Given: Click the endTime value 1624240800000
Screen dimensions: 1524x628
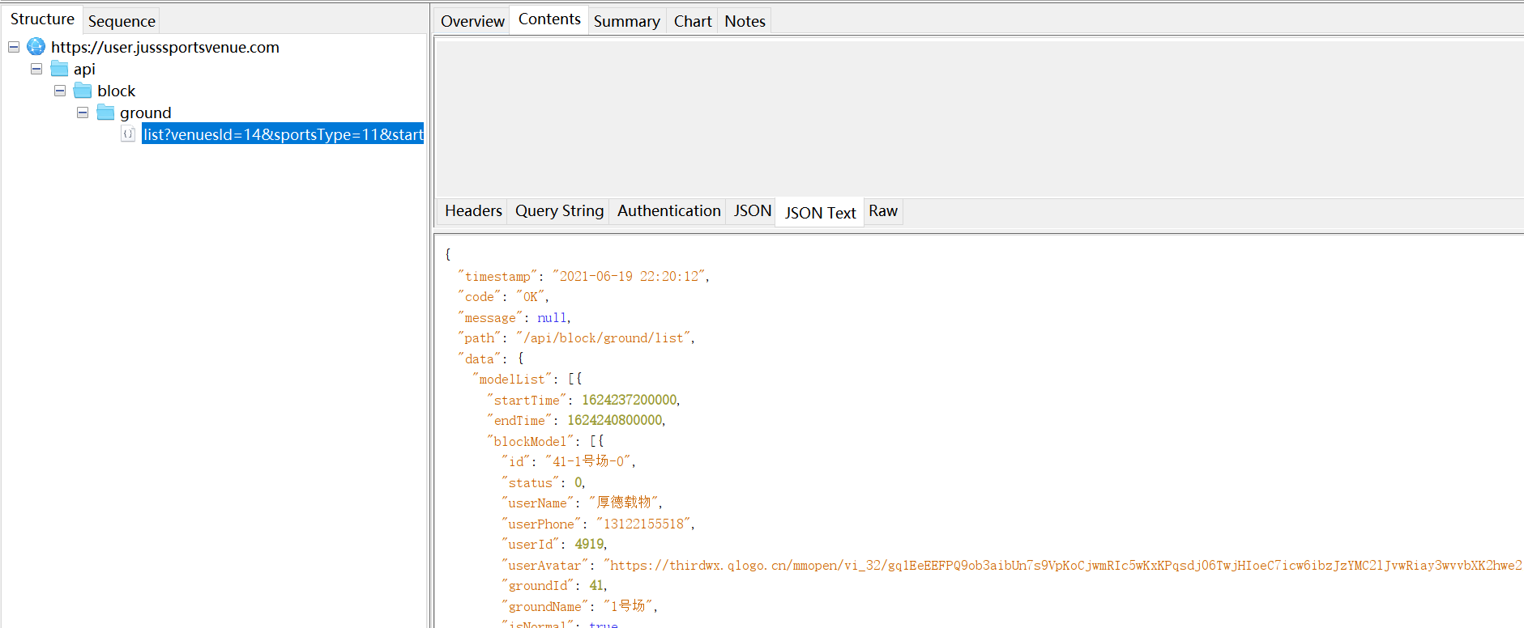Looking at the screenshot, I should tap(615, 421).
